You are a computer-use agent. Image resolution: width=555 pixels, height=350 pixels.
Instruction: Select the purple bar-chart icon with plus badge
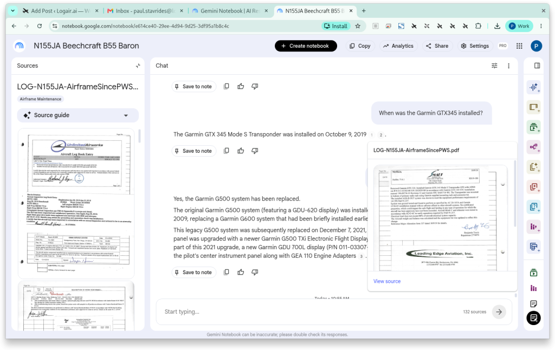point(534,226)
